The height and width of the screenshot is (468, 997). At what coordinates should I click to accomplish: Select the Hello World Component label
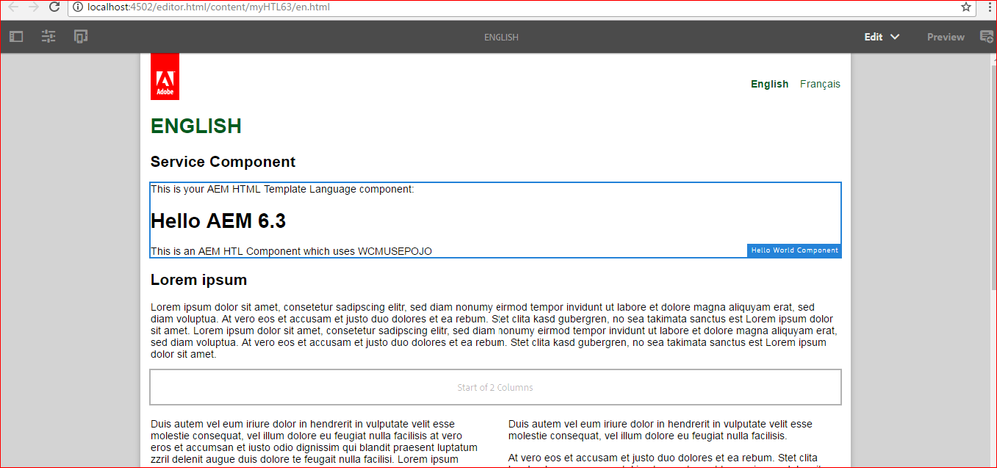click(794, 251)
